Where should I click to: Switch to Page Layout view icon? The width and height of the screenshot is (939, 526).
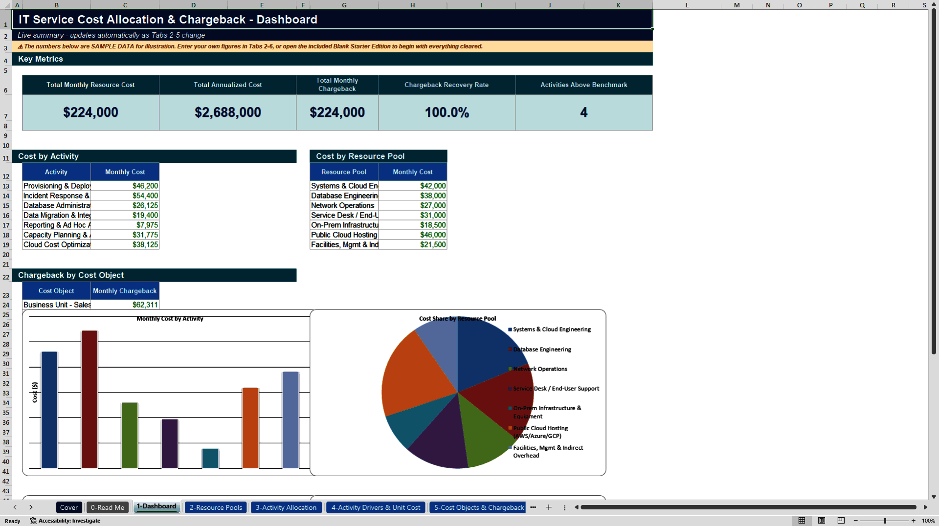(822, 521)
